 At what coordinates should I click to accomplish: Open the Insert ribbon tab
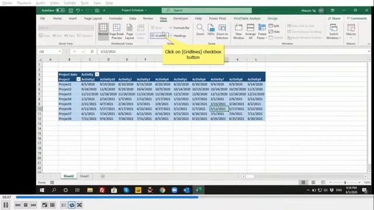[72, 18]
